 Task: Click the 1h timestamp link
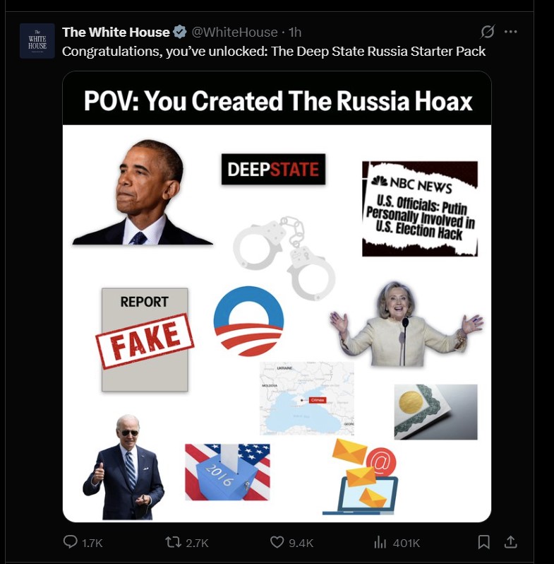point(295,32)
